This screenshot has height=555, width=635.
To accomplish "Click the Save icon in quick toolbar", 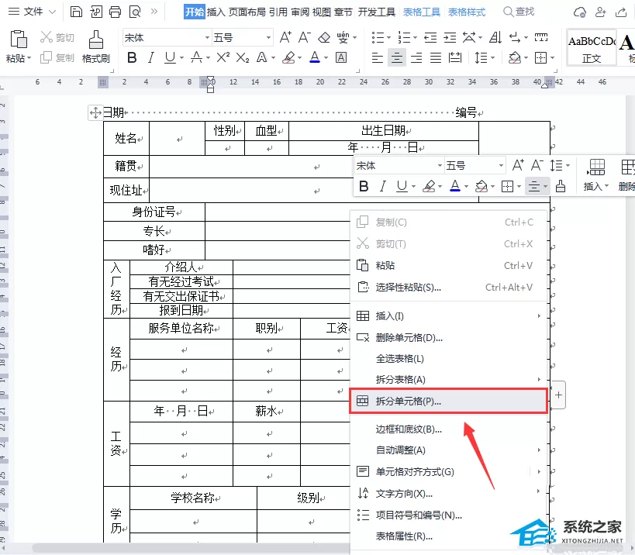I will pos(76,12).
